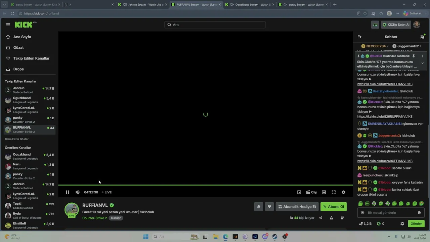Open Discord from the taskbar
The height and width of the screenshot is (242, 430).
click(265, 237)
